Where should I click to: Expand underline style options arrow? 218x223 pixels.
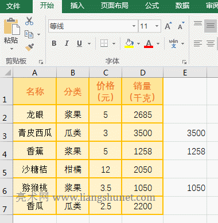coord(89,43)
